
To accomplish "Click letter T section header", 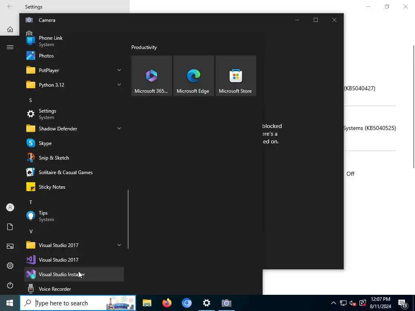I will 31,202.
